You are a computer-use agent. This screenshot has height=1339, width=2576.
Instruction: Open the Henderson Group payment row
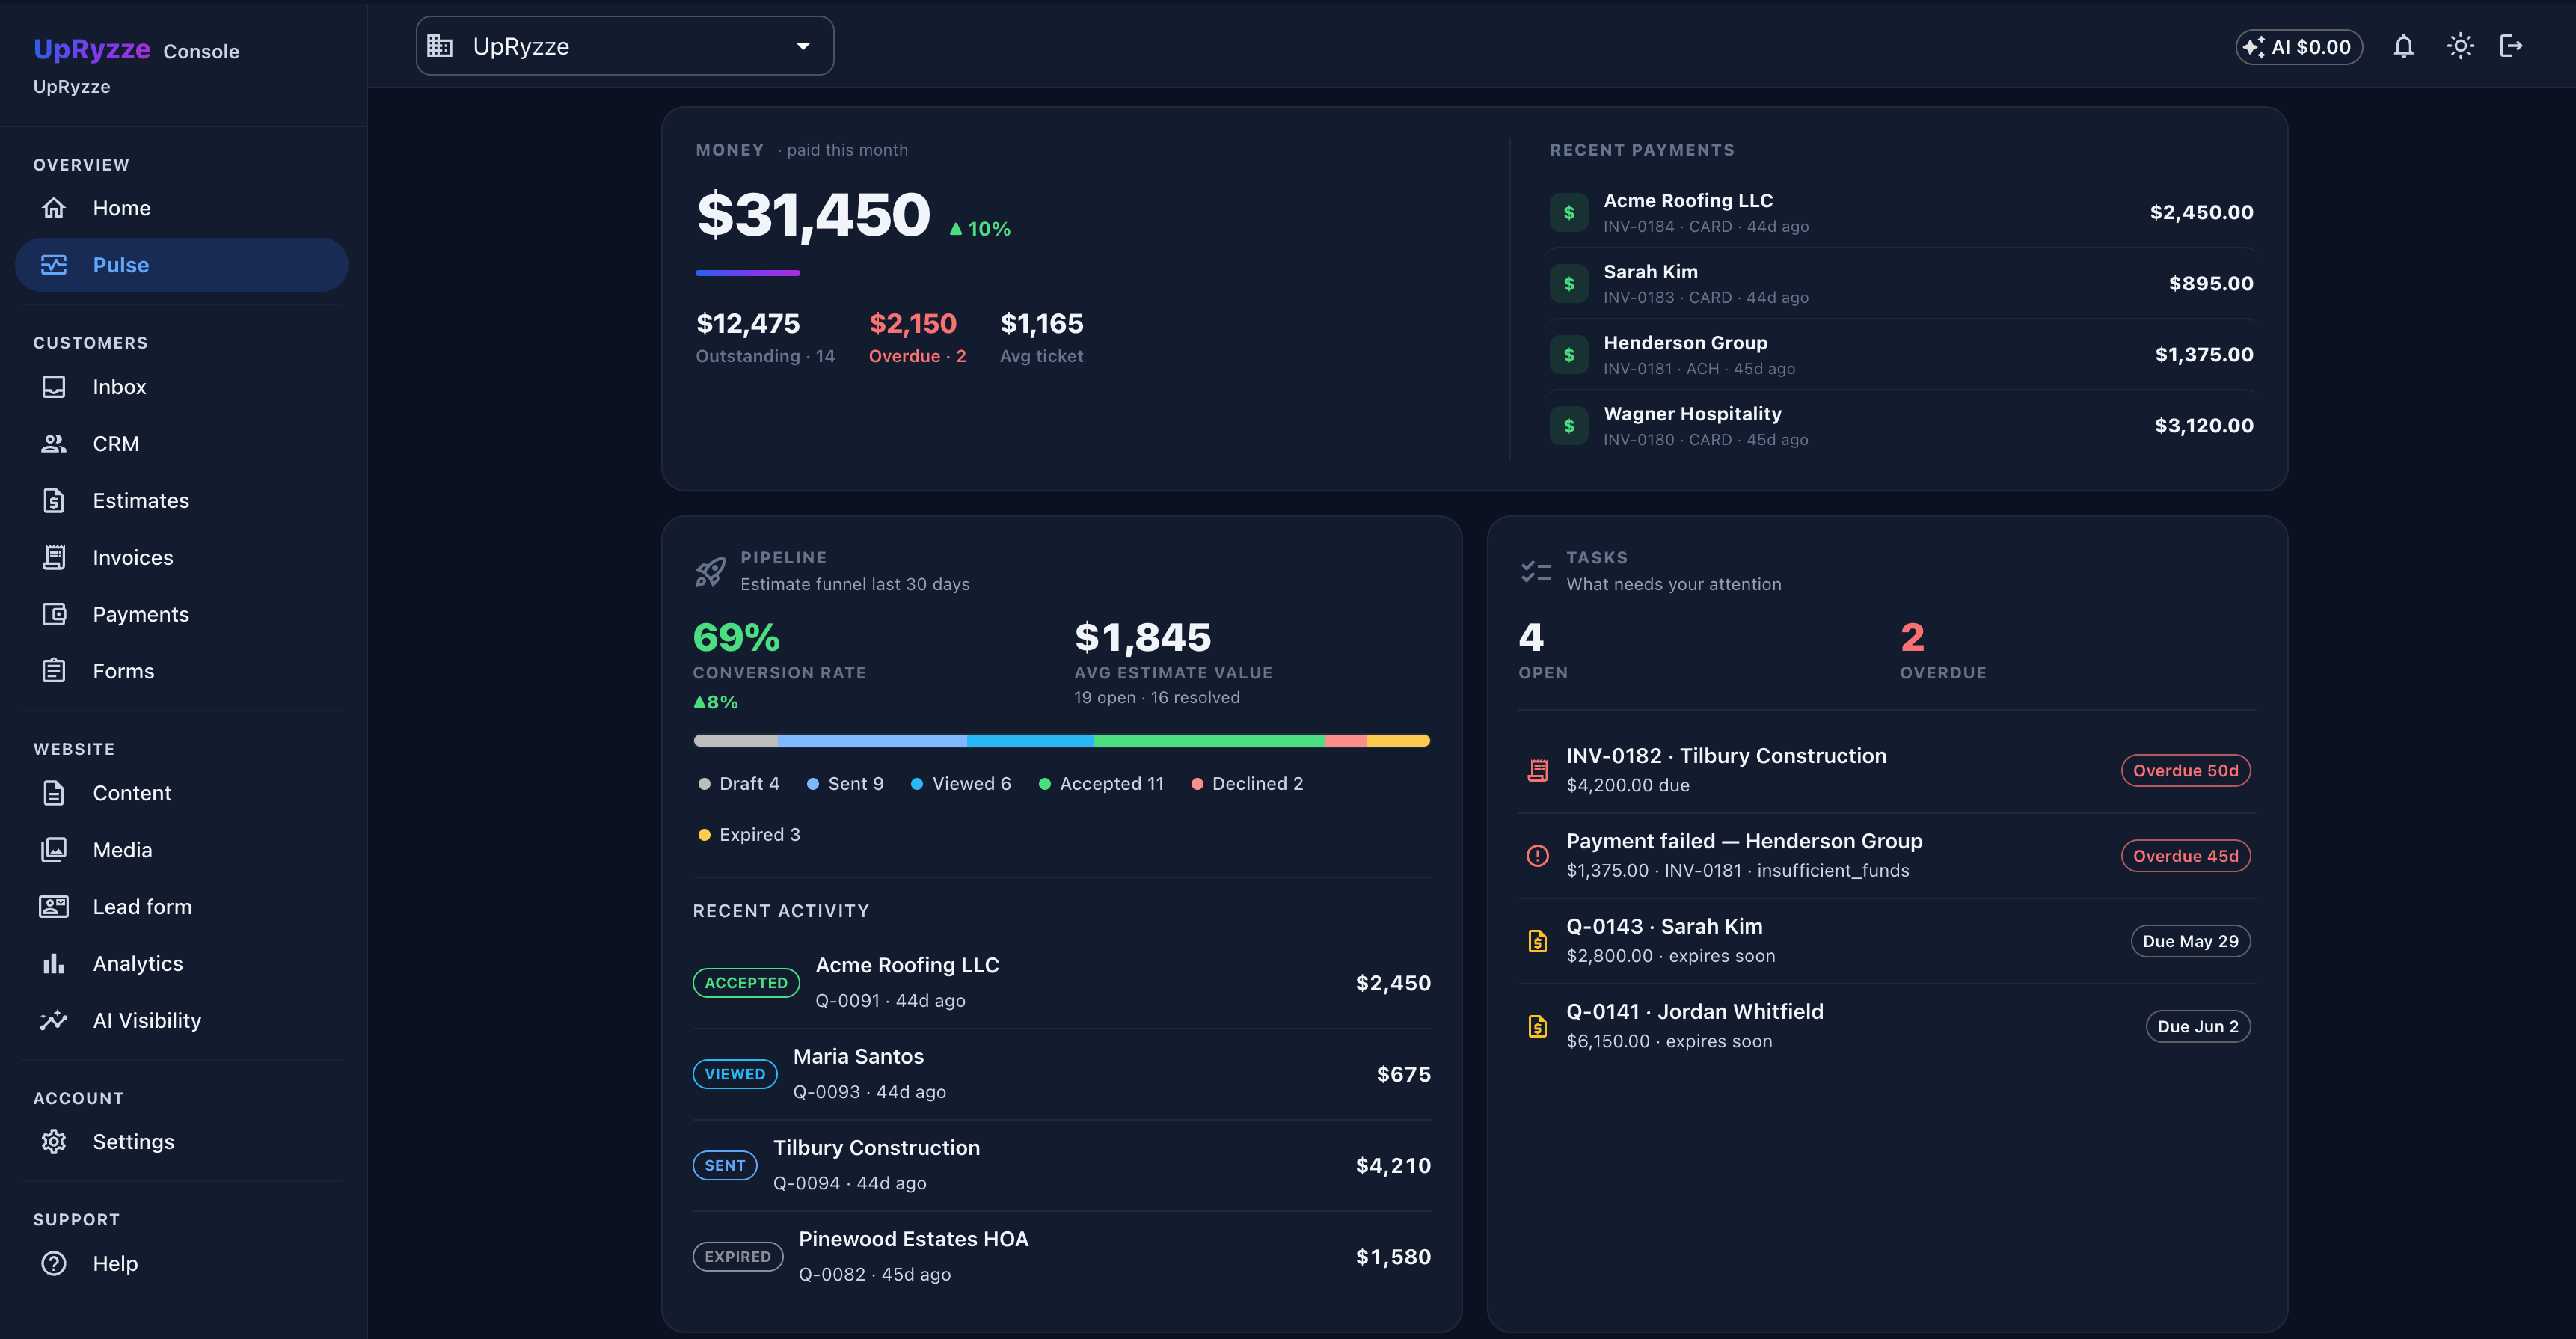point(1901,355)
